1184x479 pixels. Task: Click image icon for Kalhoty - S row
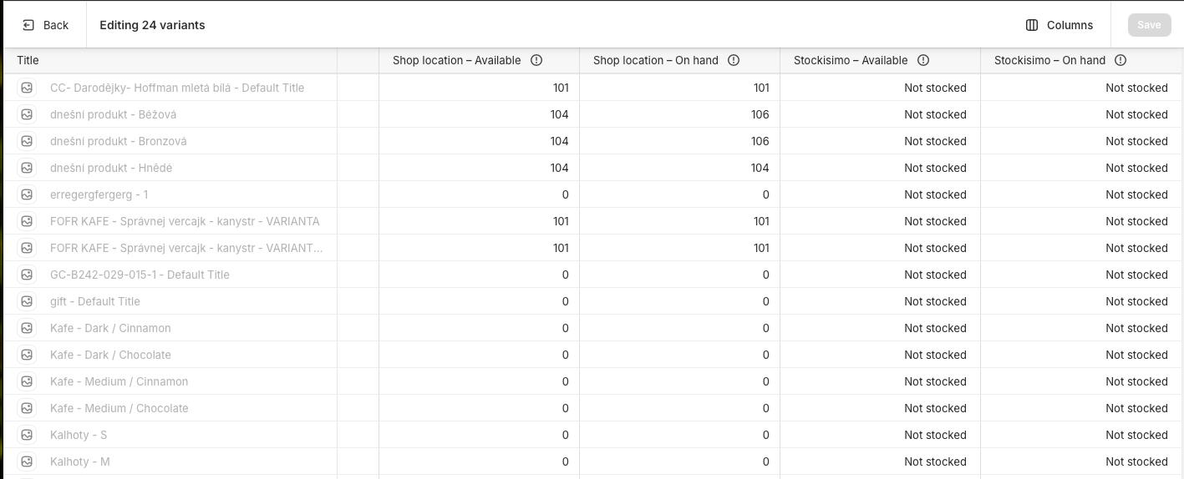[27, 435]
